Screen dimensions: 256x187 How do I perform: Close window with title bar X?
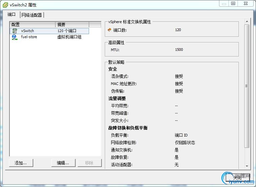[246, 3]
